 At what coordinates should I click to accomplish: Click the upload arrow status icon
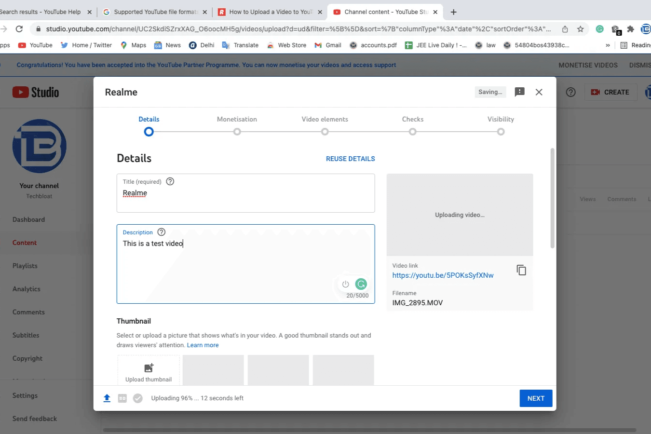[107, 398]
